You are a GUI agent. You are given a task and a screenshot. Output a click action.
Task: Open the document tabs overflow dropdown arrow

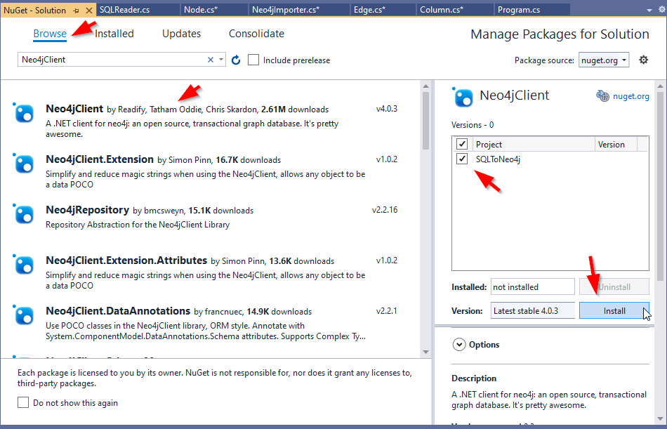tap(649, 11)
